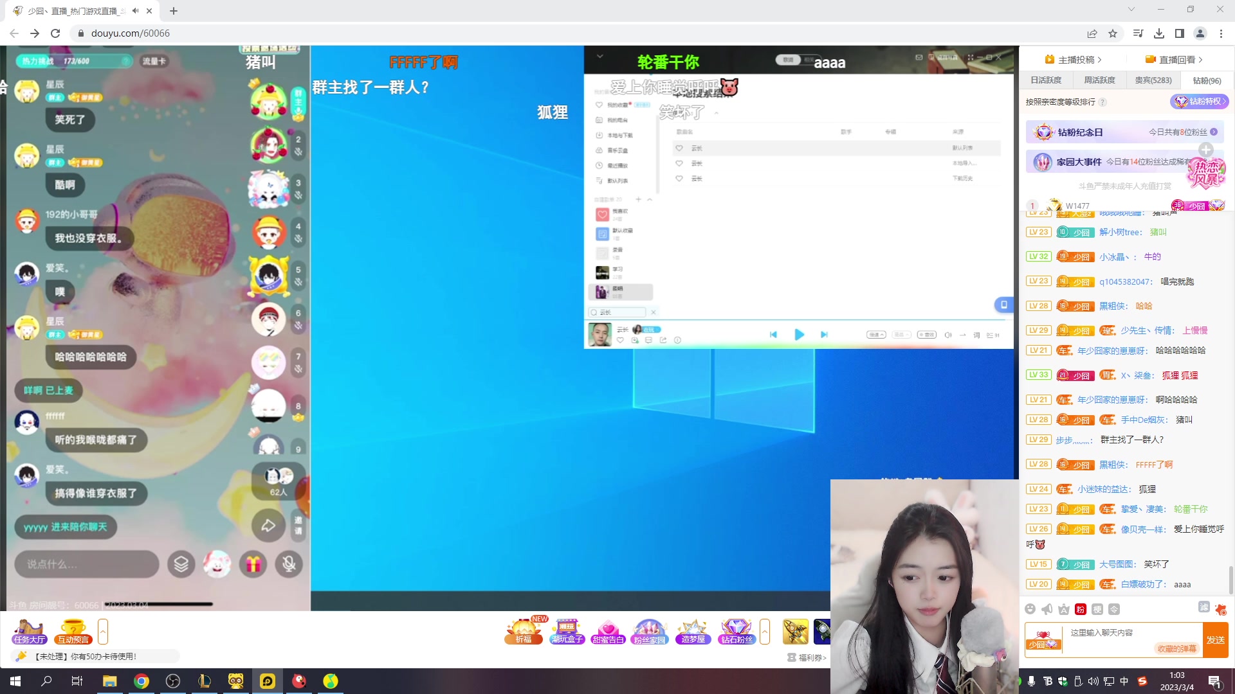Toggle the lyrics 词 button in player
Screen dimensions: 1235x694
point(976,335)
